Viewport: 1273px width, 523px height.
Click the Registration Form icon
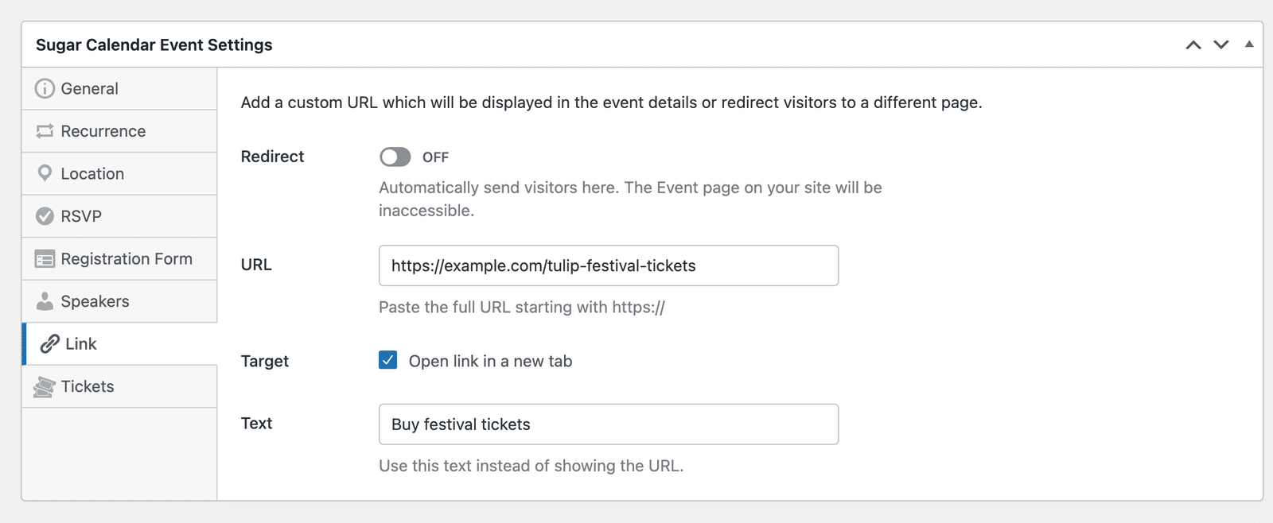[x=45, y=259]
